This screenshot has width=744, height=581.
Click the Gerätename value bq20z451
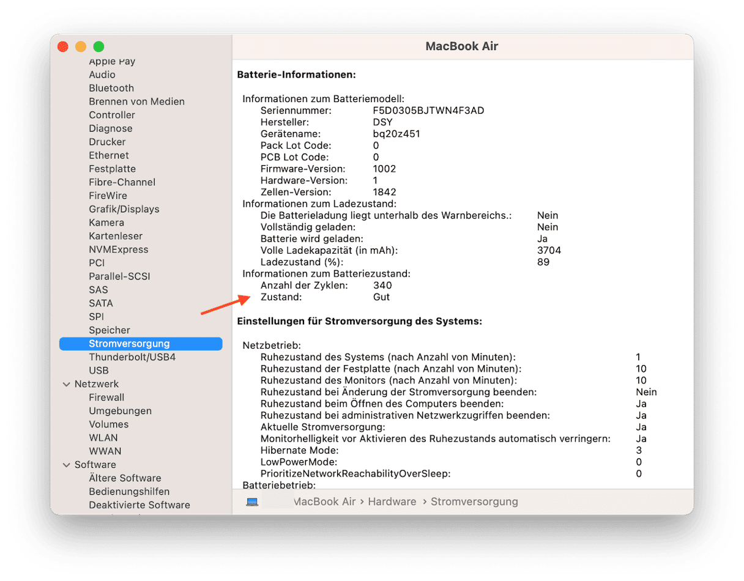[396, 134]
